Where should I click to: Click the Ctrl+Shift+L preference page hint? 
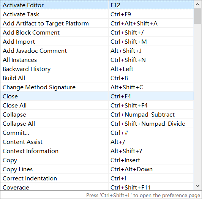143,195
